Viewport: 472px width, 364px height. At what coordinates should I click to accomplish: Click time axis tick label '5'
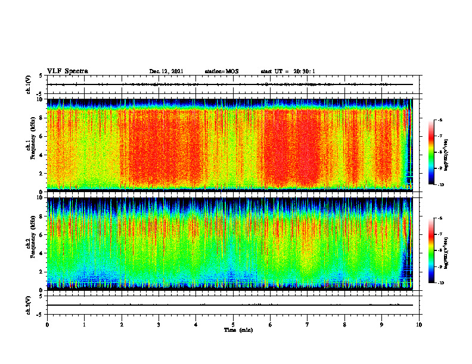[233, 325]
